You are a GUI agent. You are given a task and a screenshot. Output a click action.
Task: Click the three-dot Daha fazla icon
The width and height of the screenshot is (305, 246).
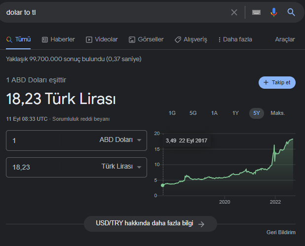[x=220, y=39]
